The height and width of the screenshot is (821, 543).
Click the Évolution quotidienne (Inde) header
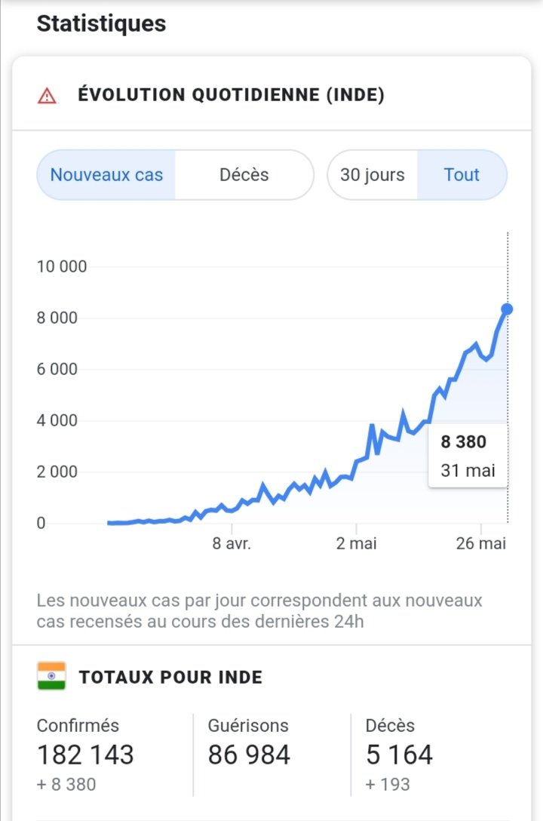tap(231, 96)
